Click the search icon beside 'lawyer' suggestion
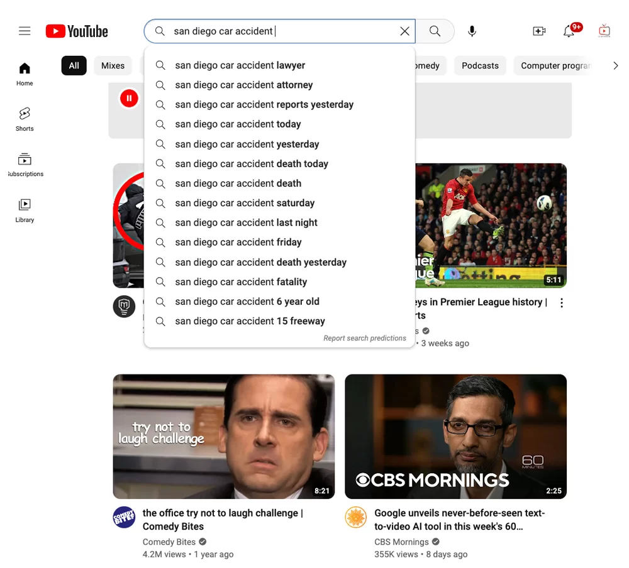Viewport: 629px width, 568px height. coord(160,65)
